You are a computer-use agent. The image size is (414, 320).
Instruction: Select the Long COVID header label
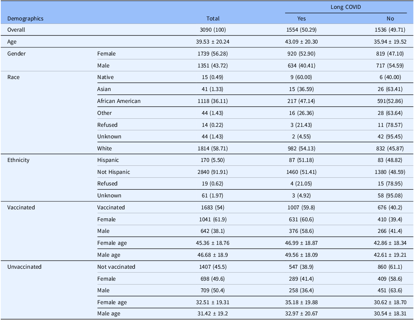coord(346,7)
